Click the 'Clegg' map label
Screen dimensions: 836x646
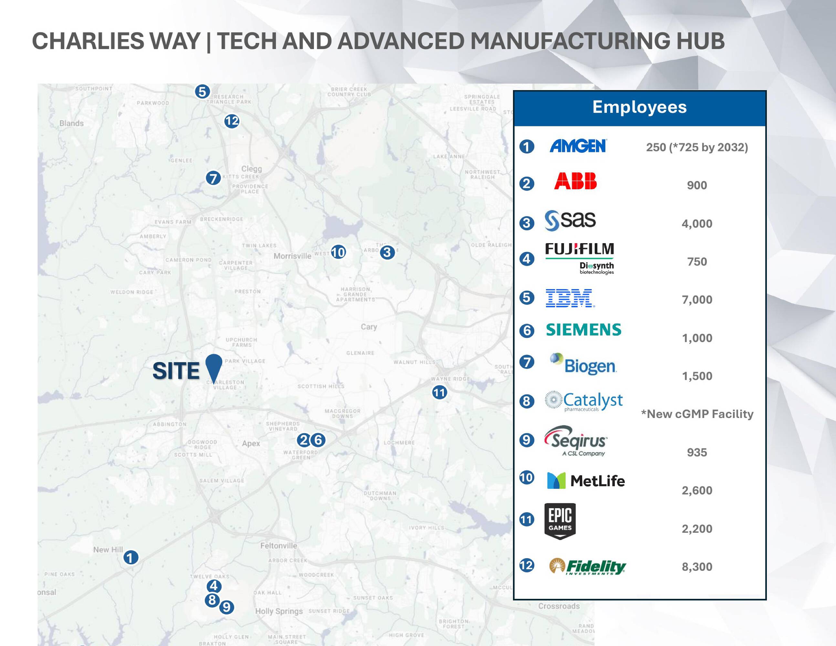click(x=252, y=169)
